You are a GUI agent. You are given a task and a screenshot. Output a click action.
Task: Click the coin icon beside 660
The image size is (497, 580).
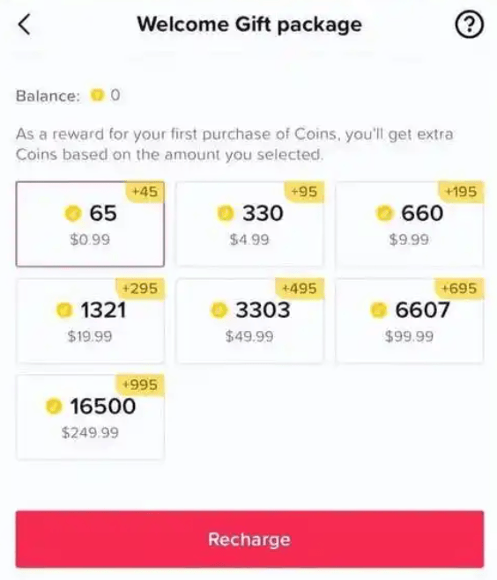click(384, 214)
